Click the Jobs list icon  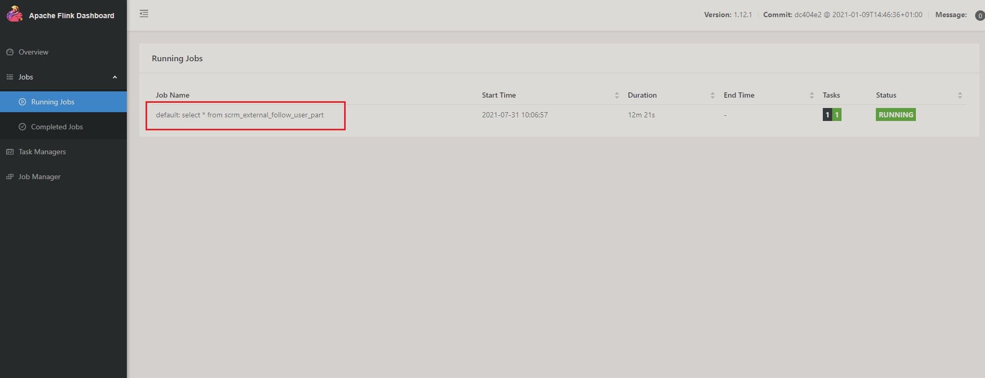[x=10, y=77]
